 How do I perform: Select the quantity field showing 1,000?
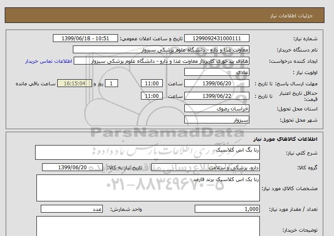coord(227,209)
